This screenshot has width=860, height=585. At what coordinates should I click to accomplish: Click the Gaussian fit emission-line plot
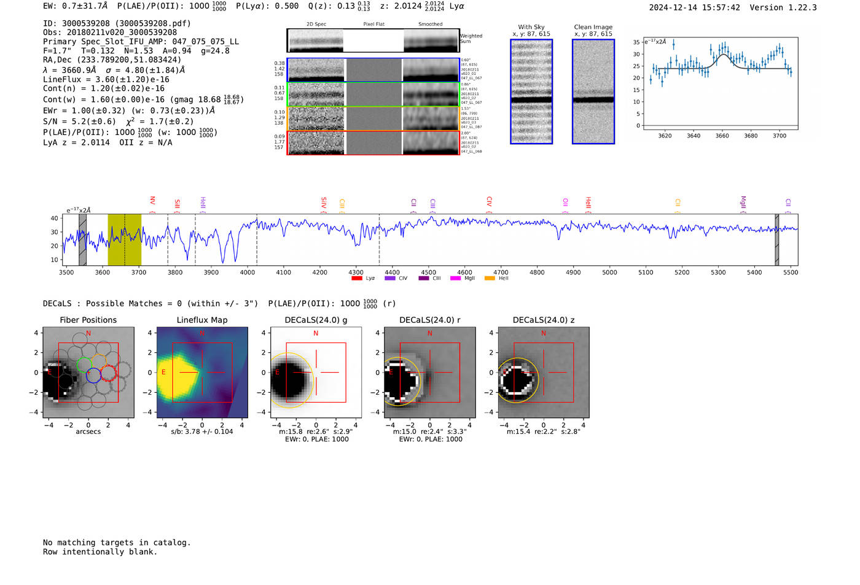pyautogui.click(x=721, y=83)
